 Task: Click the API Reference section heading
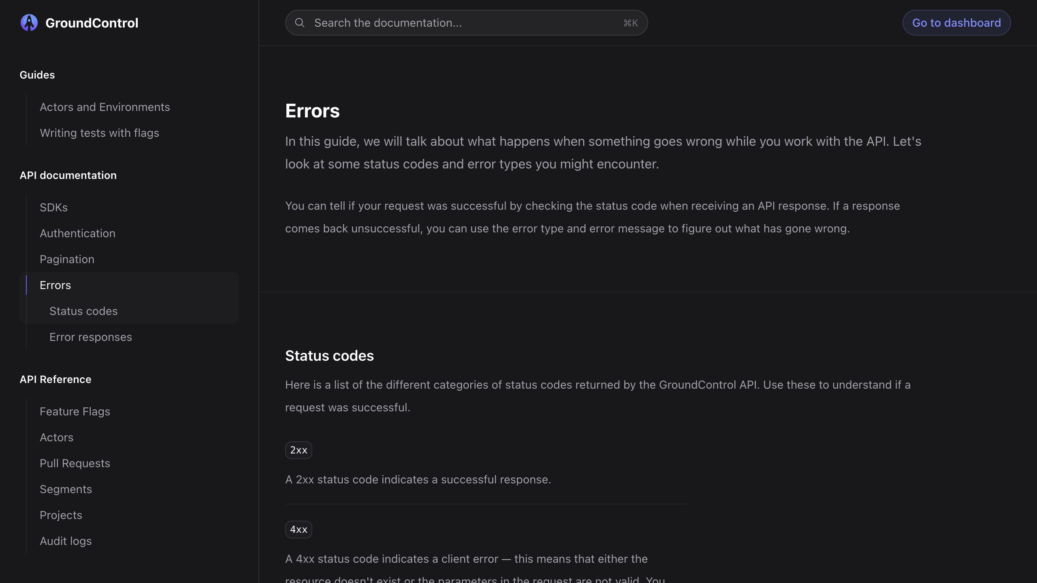tap(55, 379)
